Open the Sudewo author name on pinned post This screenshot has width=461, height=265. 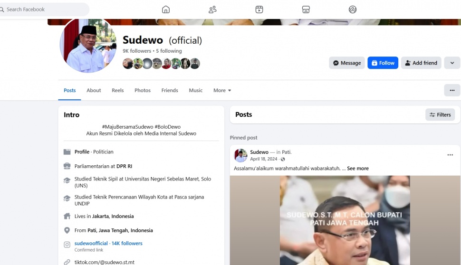[259, 152]
